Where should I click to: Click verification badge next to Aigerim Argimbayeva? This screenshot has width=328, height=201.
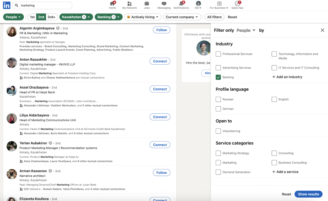pyautogui.click(x=58, y=28)
